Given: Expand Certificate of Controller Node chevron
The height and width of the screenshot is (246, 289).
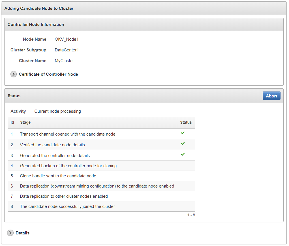Looking at the screenshot, I should click(14, 74).
